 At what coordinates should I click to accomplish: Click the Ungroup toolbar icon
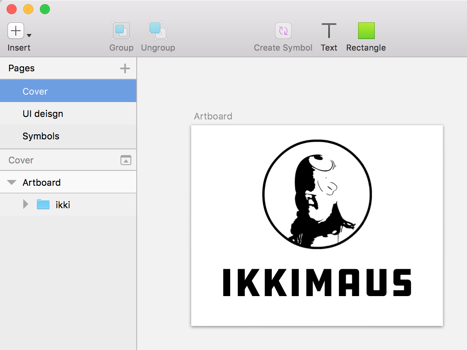158,31
